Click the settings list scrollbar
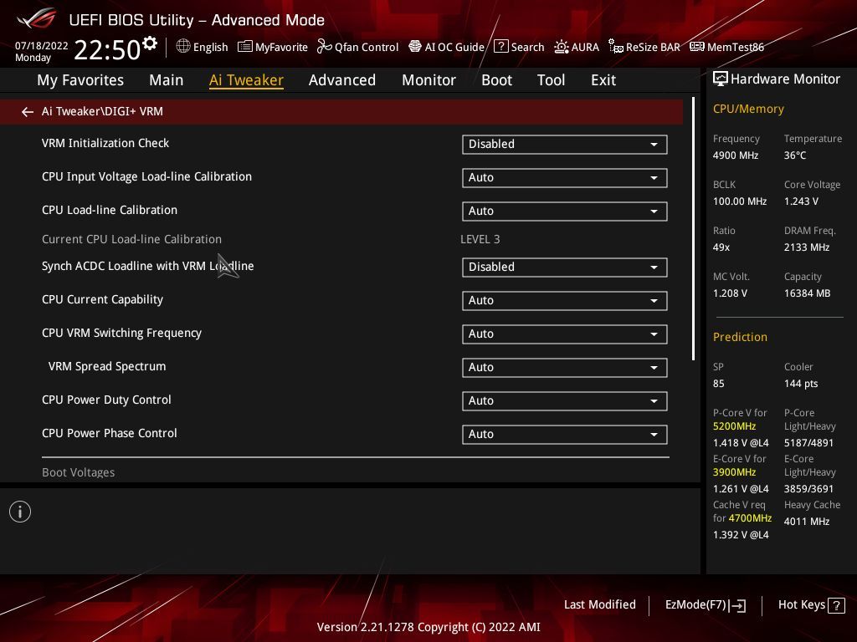This screenshot has width=857, height=642. (693, 229)
